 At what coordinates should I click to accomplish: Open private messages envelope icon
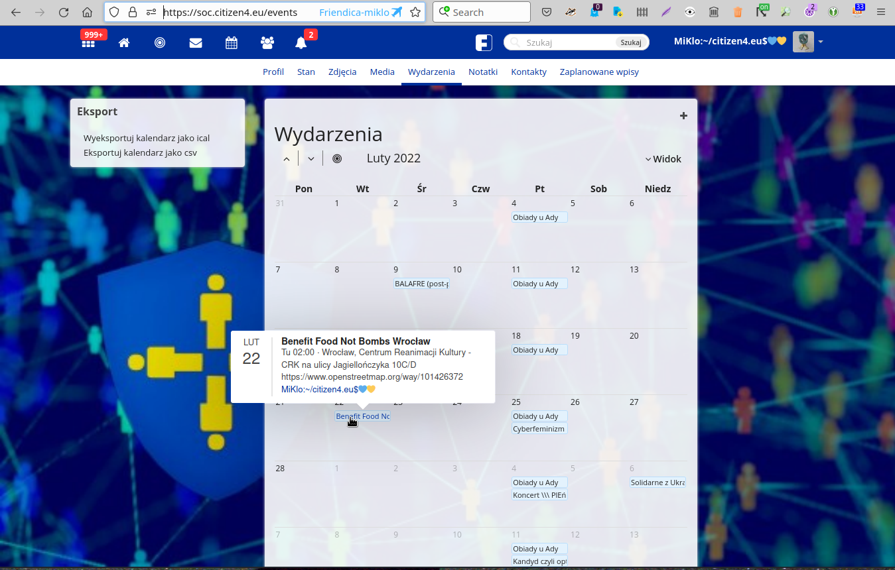coord(196,43)
